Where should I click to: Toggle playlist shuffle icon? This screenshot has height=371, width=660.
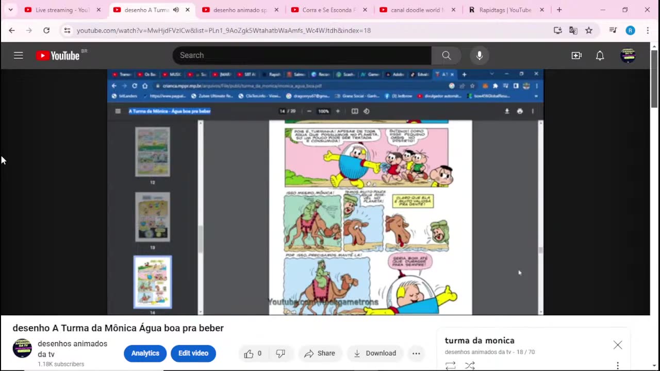point(470,365)
